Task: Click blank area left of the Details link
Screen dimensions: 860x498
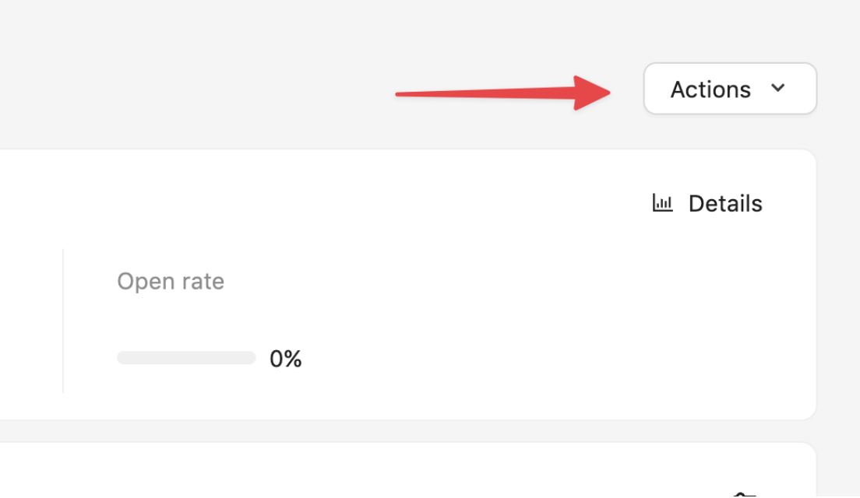Action: 467,204
